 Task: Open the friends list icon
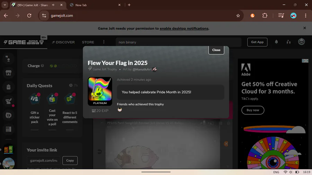click(288, 42)
